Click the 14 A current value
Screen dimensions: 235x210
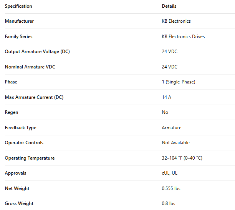tap(166, 97)
